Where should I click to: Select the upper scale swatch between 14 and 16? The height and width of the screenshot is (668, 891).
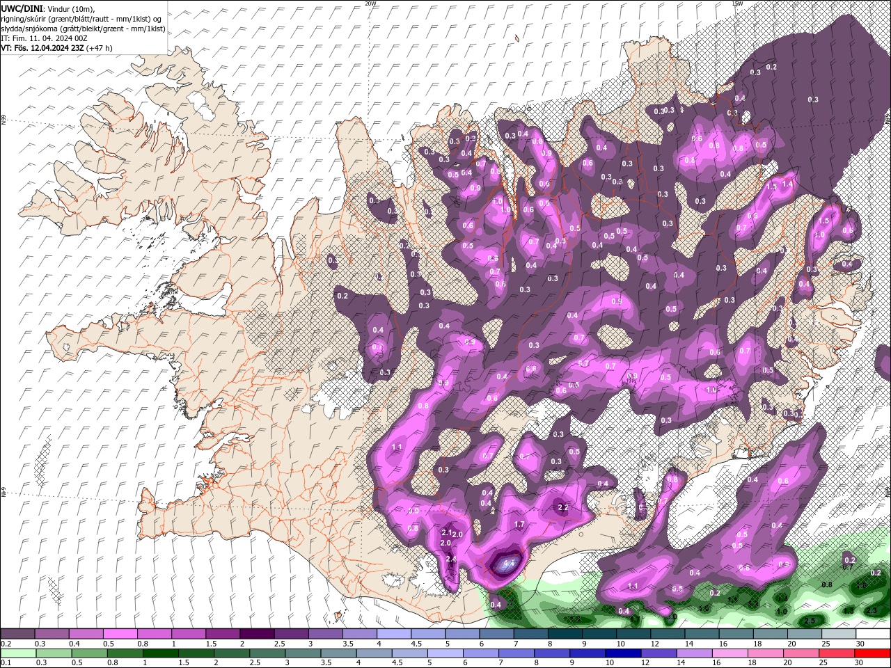pyautogui.click(x=702, y=634)
